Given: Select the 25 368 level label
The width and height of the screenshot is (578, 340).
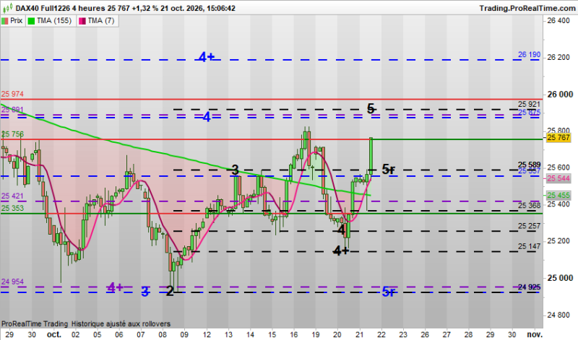Looking at the screenshot, I should 529,206.
